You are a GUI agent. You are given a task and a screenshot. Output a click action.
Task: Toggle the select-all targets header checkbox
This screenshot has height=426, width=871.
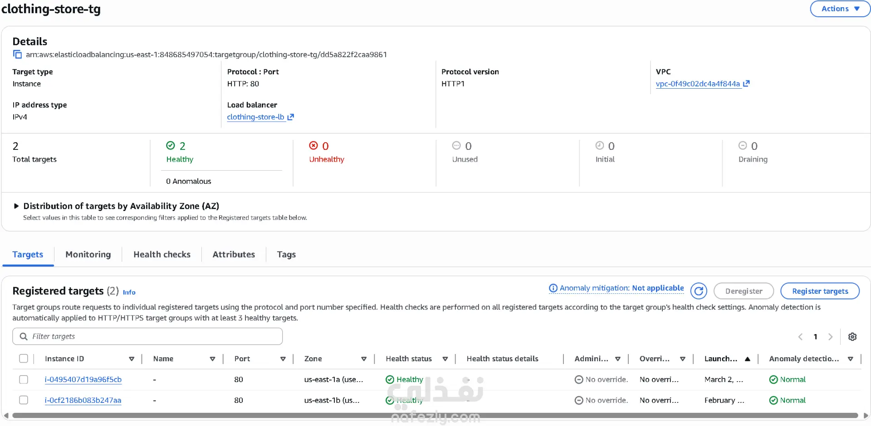coord(24,359)
